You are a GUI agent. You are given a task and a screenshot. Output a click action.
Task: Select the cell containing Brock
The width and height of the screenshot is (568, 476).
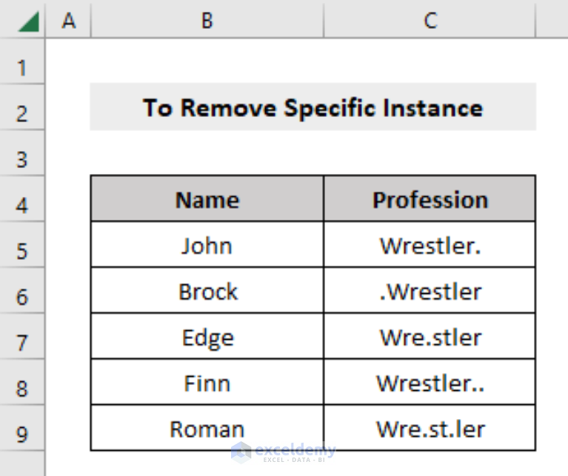[x=207, y=290]
